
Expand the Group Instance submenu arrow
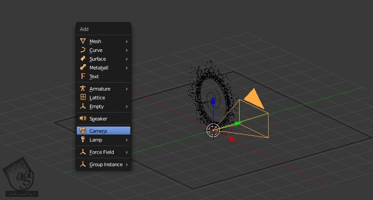(x=127, y=164)
